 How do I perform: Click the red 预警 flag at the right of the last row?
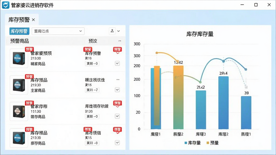[x=118, y=130]
